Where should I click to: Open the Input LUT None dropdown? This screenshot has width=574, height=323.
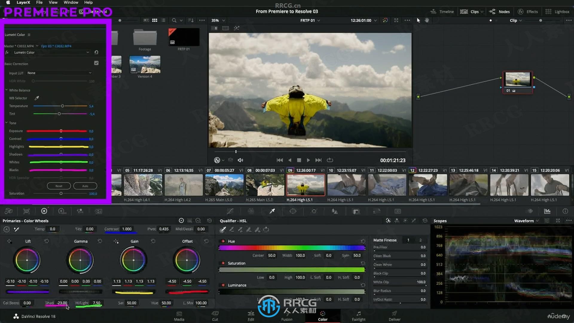59,73
